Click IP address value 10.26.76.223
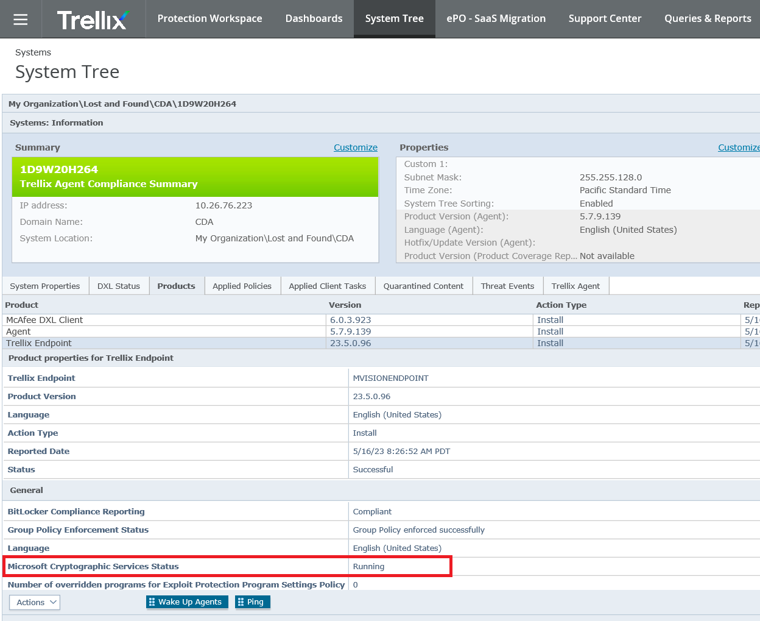Viewport: 760px width, 621px height. (x=223, y=205)
